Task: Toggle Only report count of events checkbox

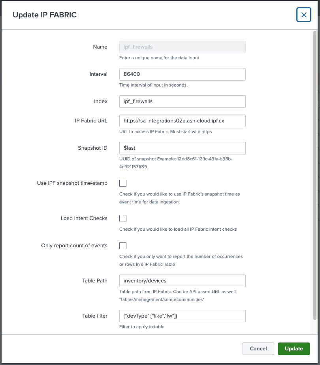Action: [x=123, y=246]
